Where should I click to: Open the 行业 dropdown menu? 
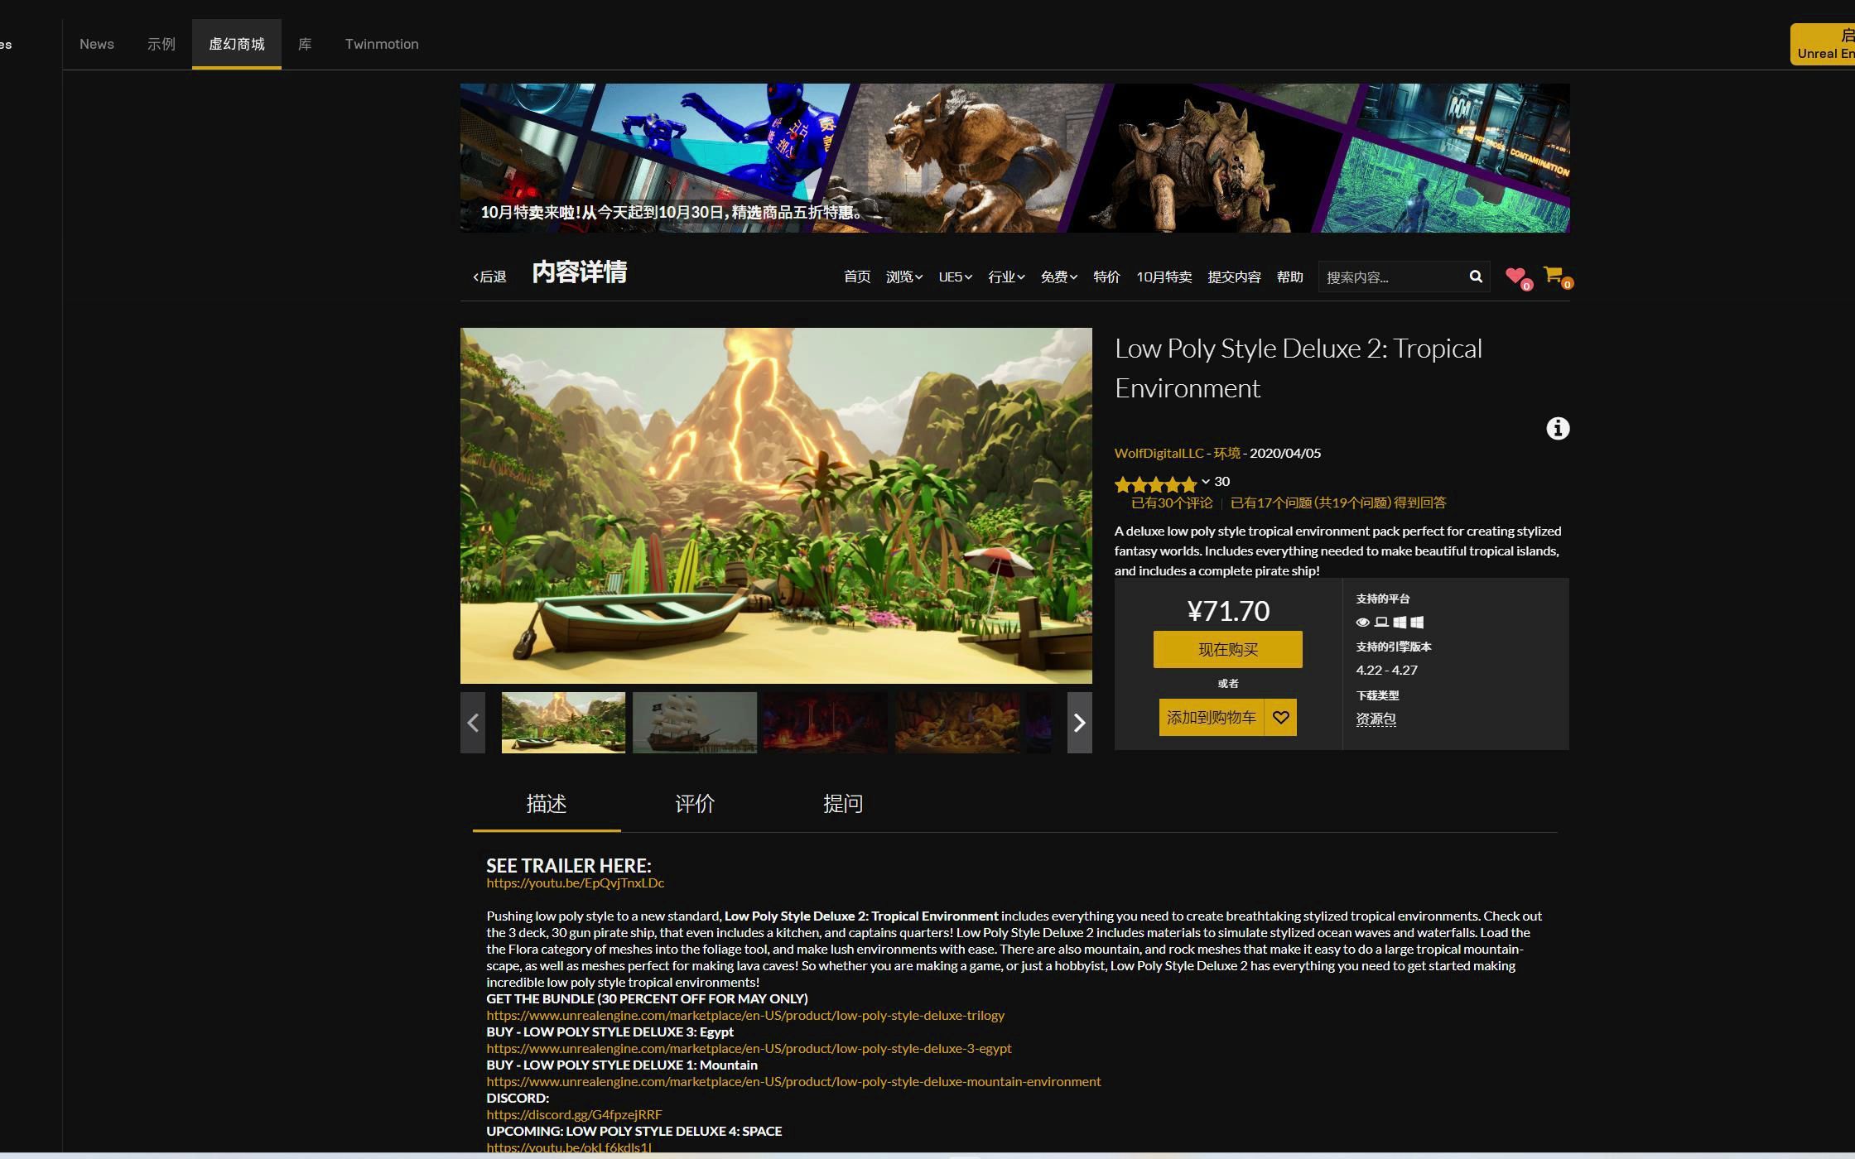(x=1005, y=277)
